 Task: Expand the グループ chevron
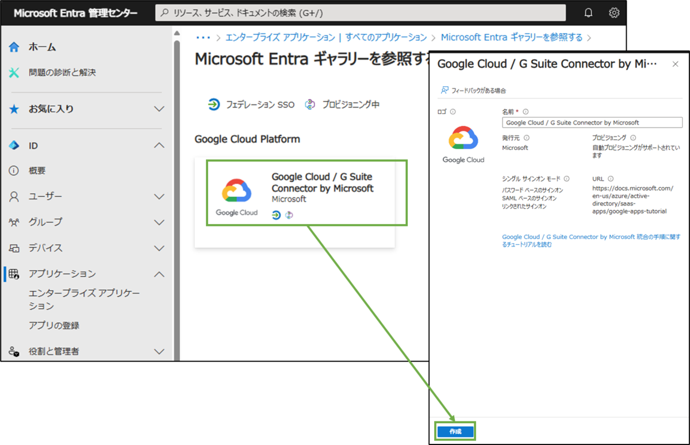pyautogui.click(x=159, y=222)
